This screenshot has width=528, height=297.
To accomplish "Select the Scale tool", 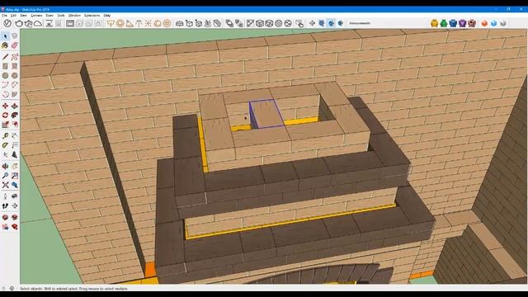I will click(x=5, y=125).
